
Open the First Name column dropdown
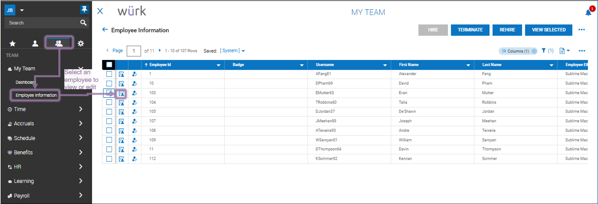[468, 65]
